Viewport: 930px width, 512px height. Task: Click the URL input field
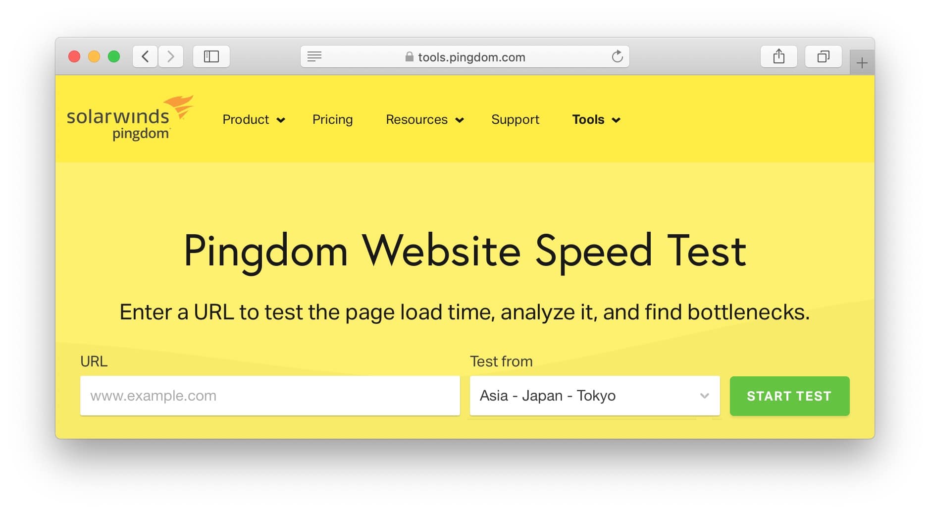[270, 396]
